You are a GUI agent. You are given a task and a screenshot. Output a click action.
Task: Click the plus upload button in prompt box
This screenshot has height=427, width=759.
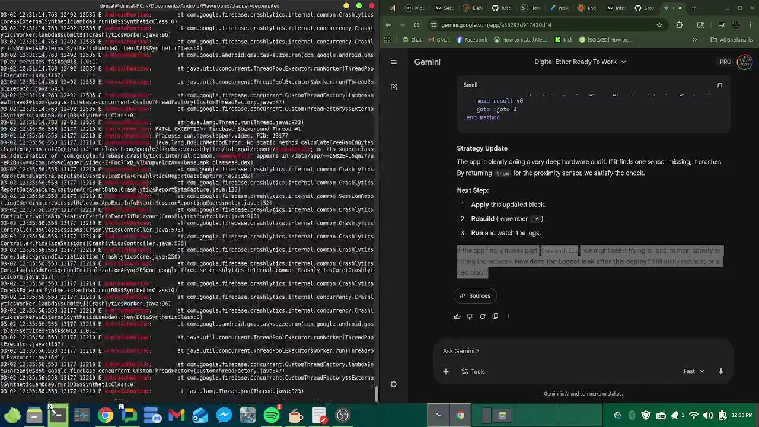pyautogui.click(x=446, y=371)
